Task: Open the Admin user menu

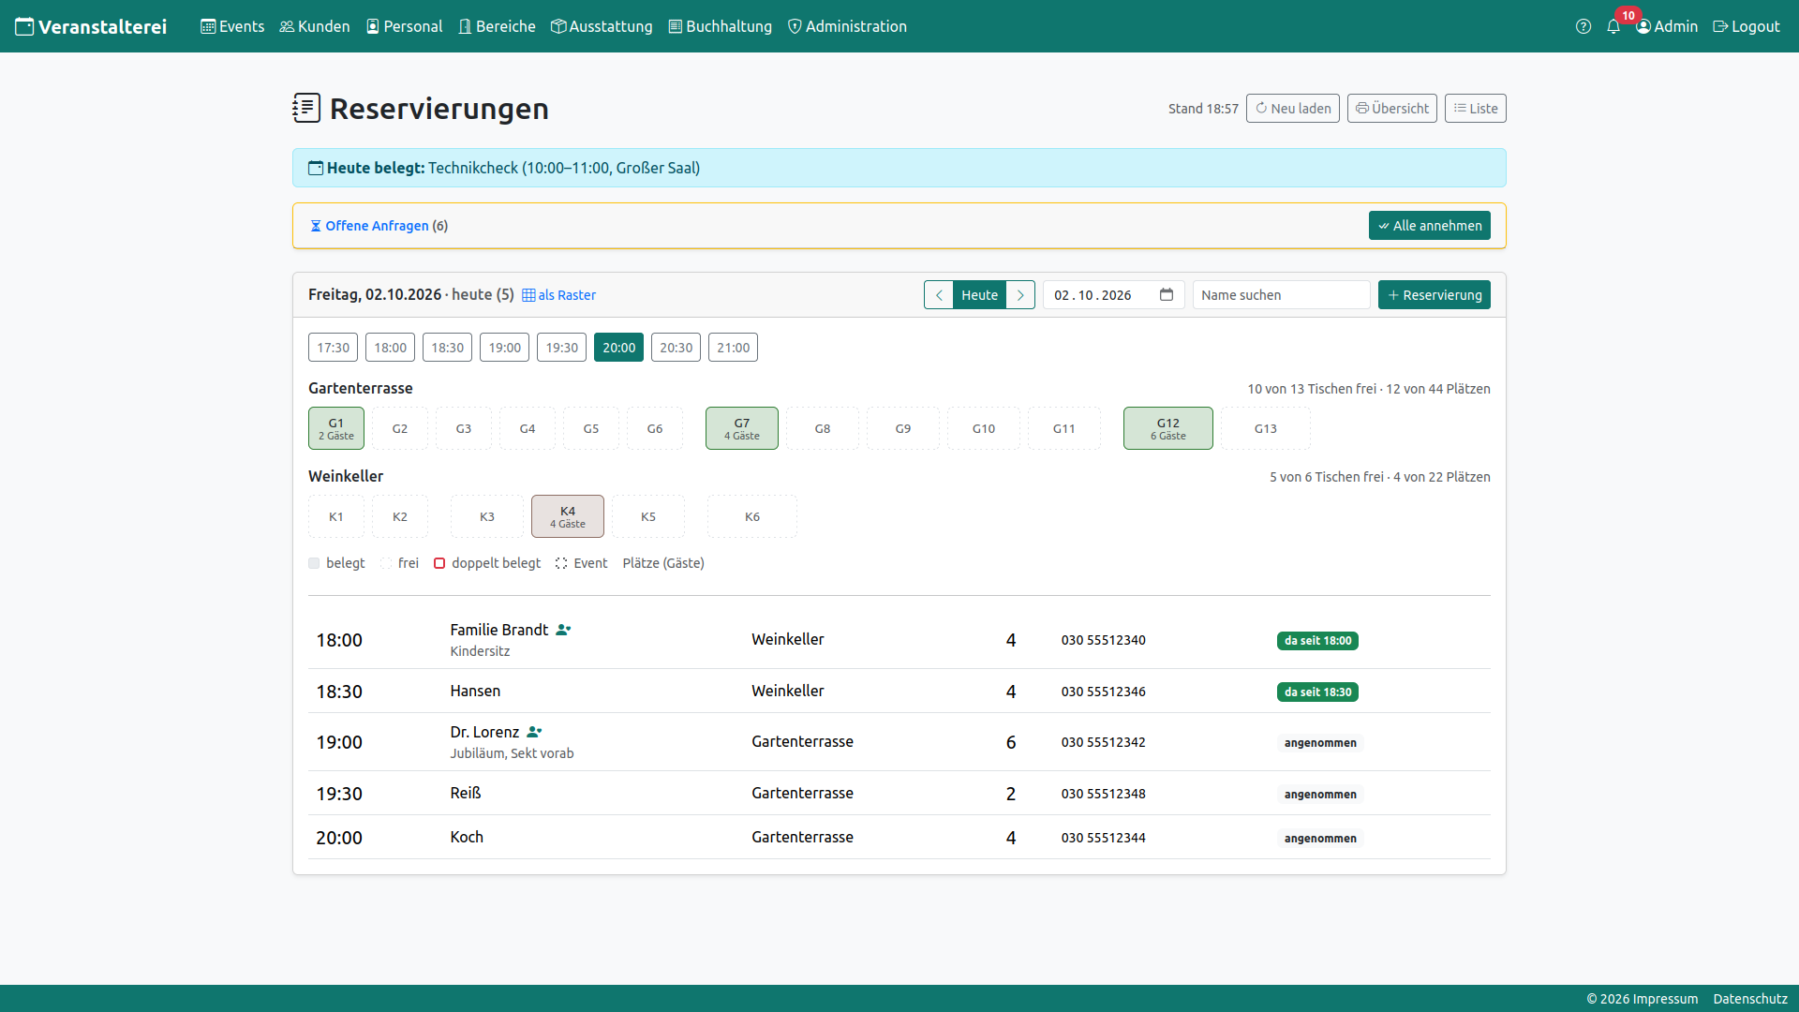Action: point(1667,26)
